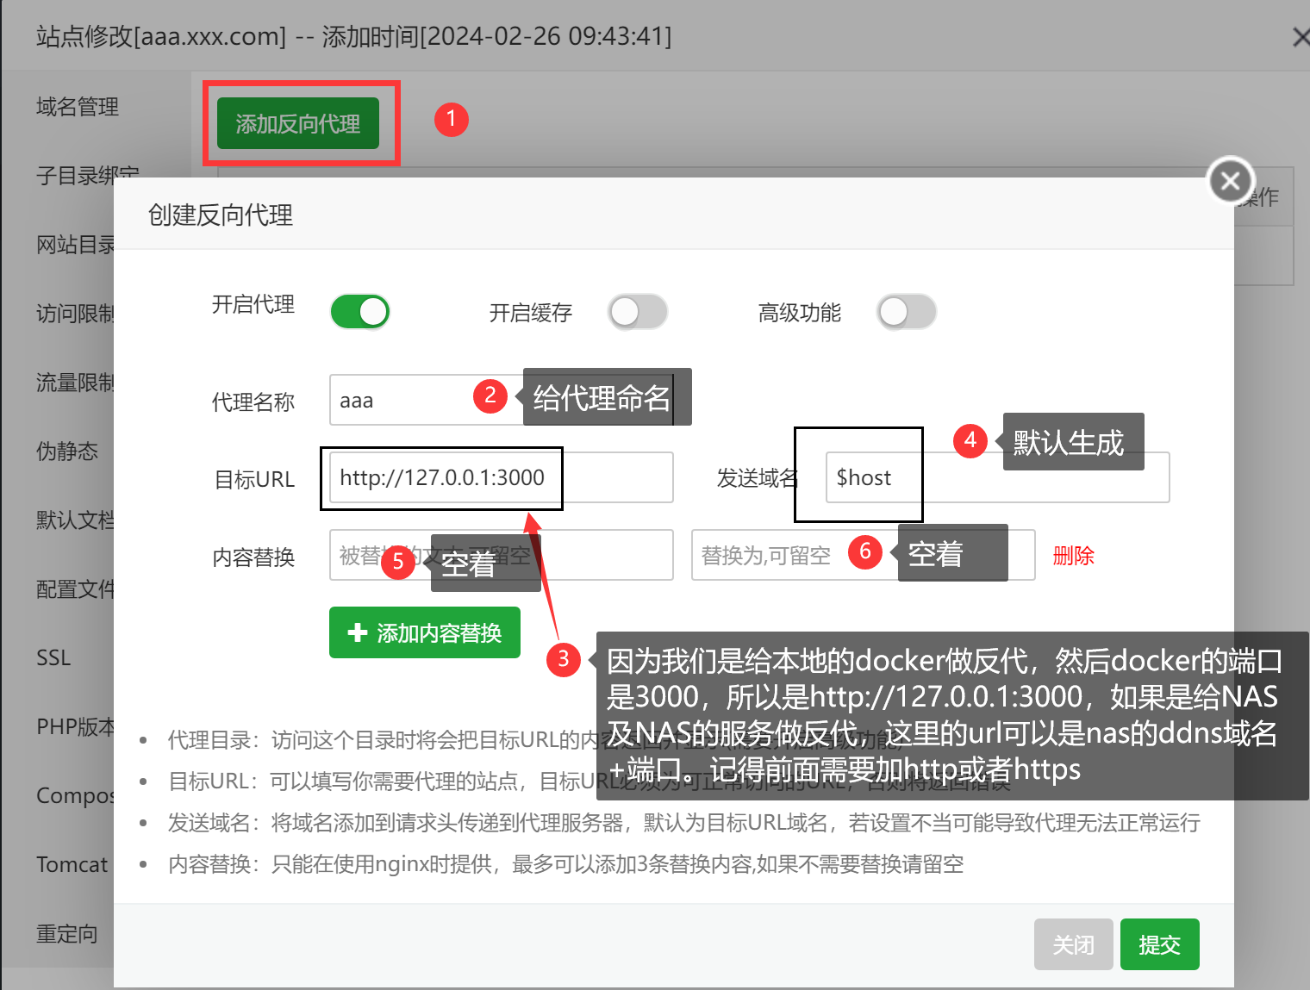
Task: Focus the 目标URL field with http://127.0.0.1:3000
Action: pyautogui.click(x=501, y=477)
